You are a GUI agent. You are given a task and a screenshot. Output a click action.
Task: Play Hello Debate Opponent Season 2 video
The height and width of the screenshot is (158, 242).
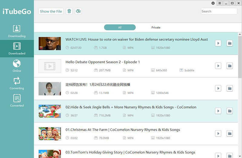click(x=218, y=66)
